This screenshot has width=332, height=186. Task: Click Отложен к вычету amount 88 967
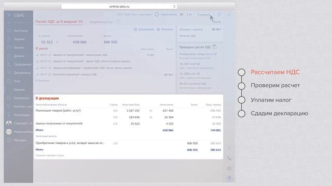[216, 29]
